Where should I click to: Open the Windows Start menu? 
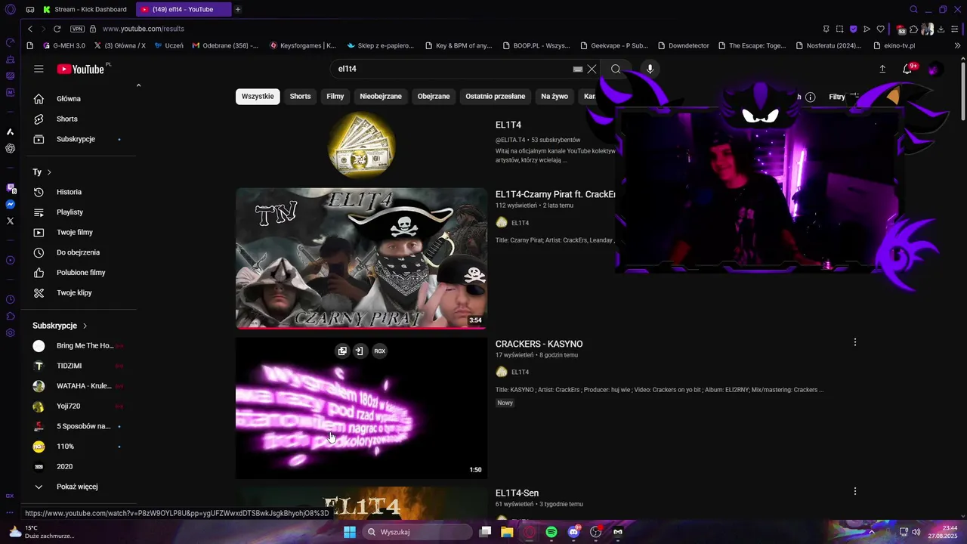[x=349, y=532]
